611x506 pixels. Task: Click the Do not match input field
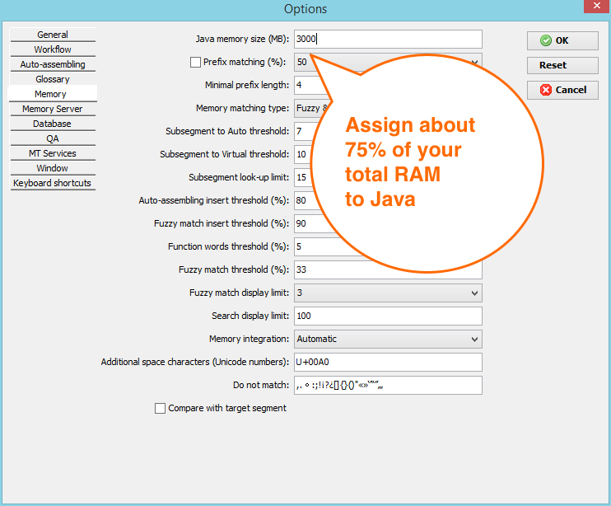coord(387,385)
